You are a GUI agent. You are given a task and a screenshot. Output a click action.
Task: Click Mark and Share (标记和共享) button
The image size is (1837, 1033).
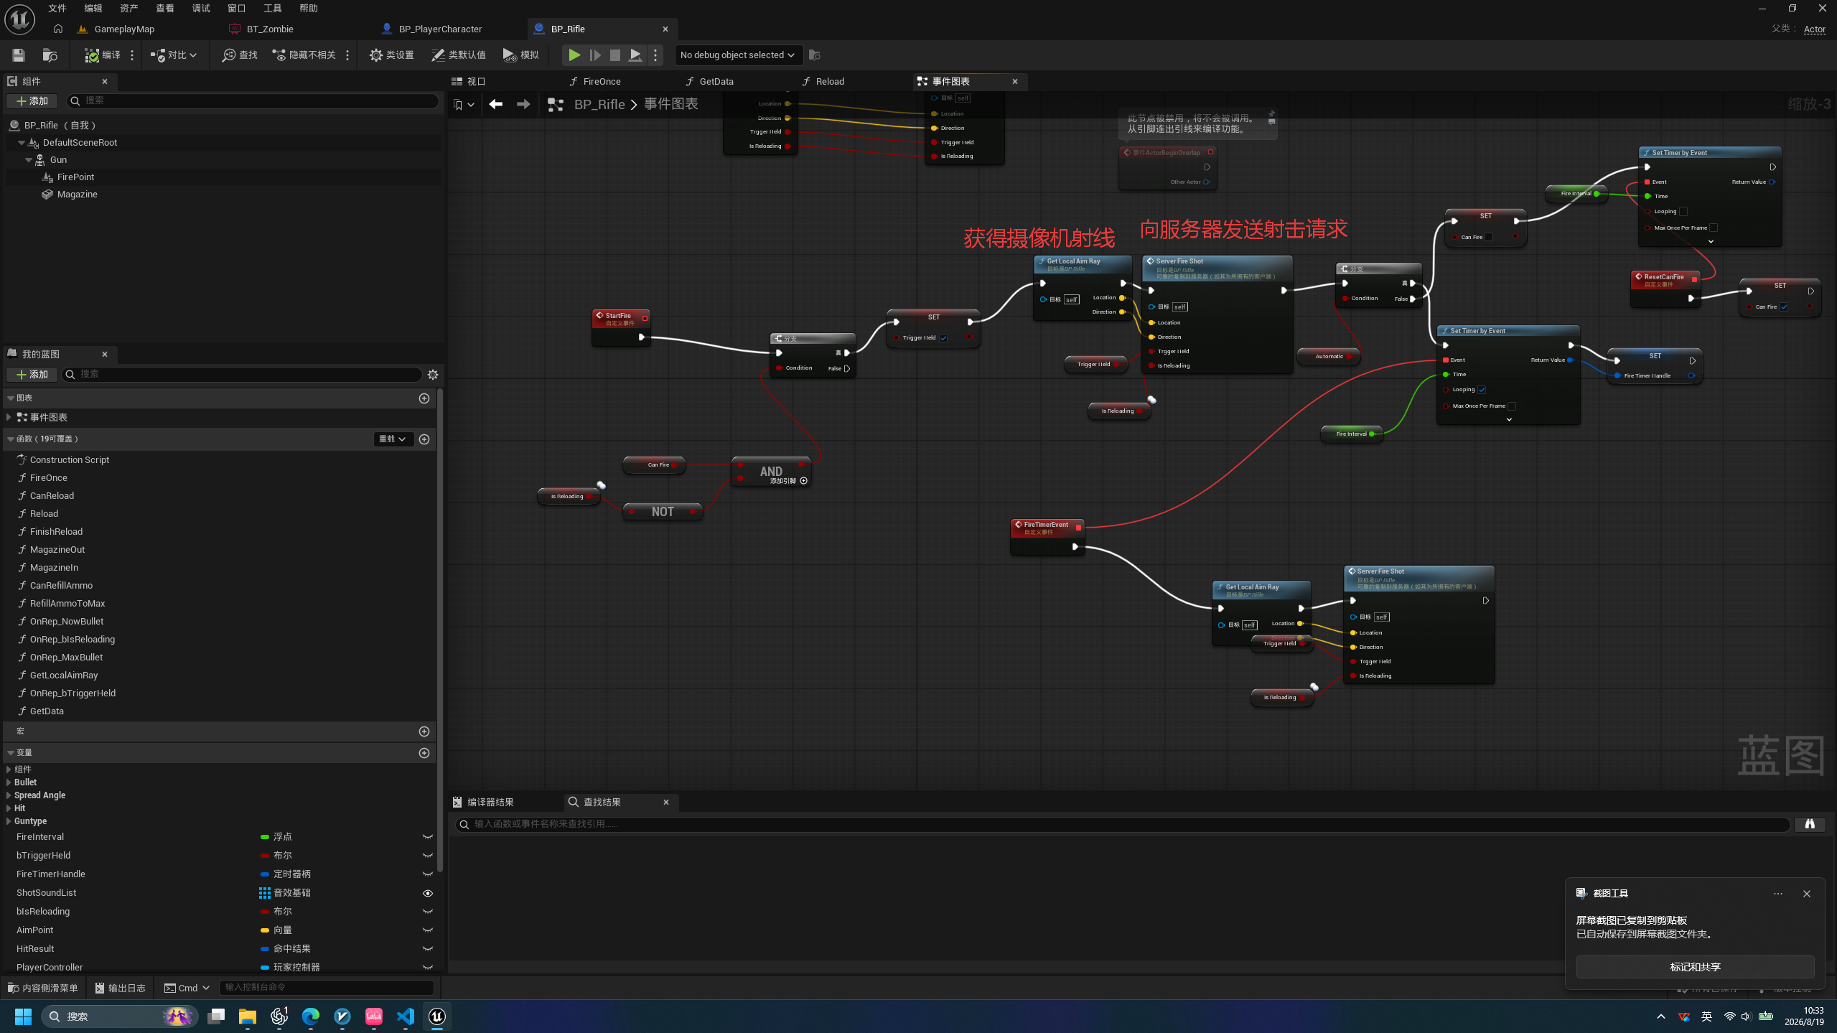click(x=1695, y=968)
